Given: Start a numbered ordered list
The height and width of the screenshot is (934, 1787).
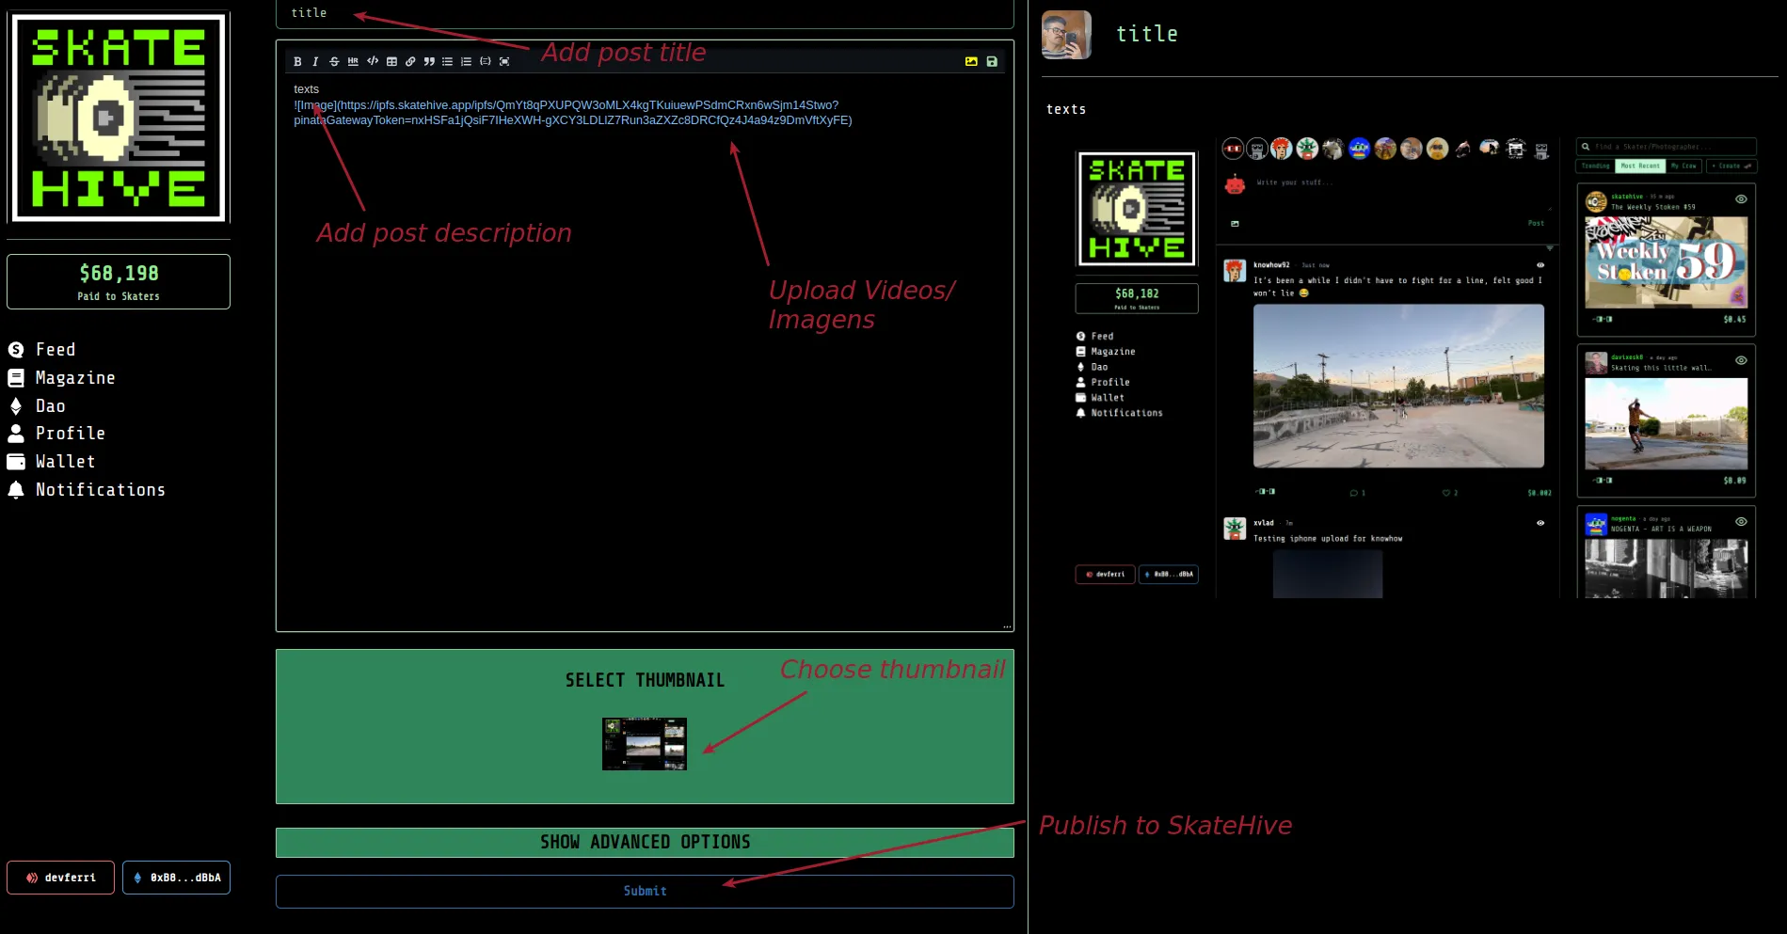Looking at the screenshot, I should (x=466, y=62).
